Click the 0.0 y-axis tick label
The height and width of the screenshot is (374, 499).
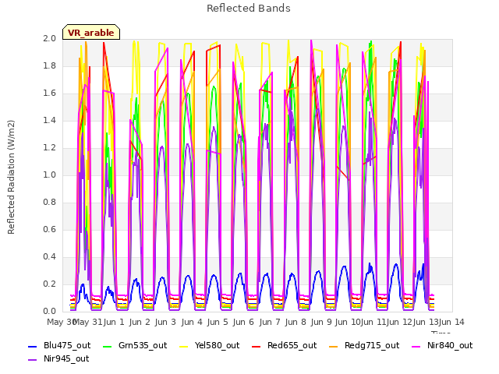(x=50, y=312)
